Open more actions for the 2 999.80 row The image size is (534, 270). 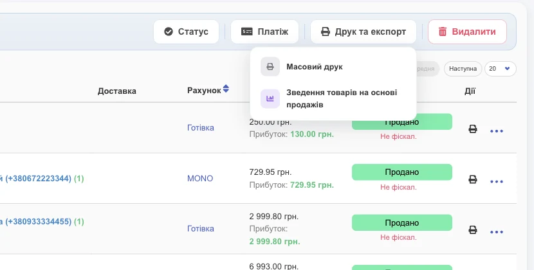pyautogui.click(x=497, y=232)
